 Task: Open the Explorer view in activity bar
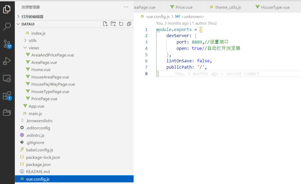(x=7, y=9)
